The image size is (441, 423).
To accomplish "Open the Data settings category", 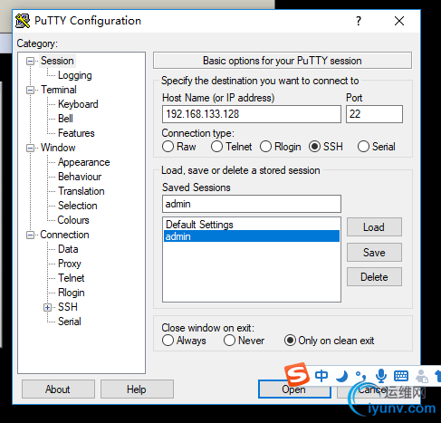I will pyautogui.click(x=68, y=249).
